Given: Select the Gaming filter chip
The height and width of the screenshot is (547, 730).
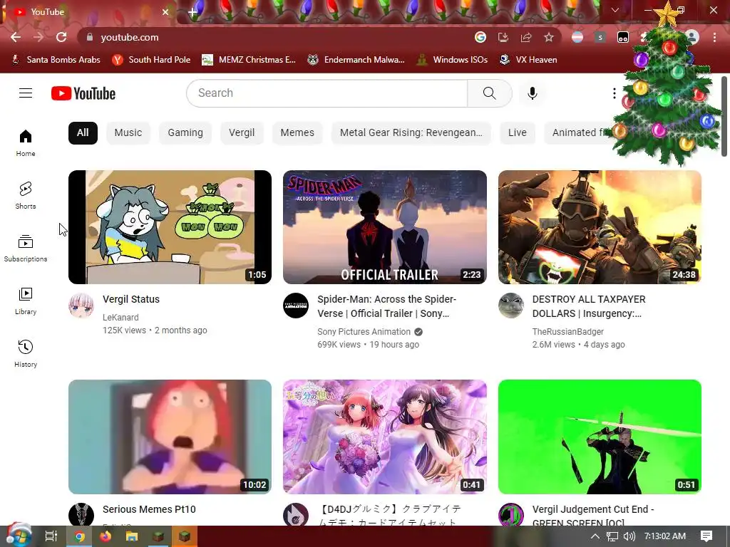Looking at the screenshot, I should click(x=185, y=133).
